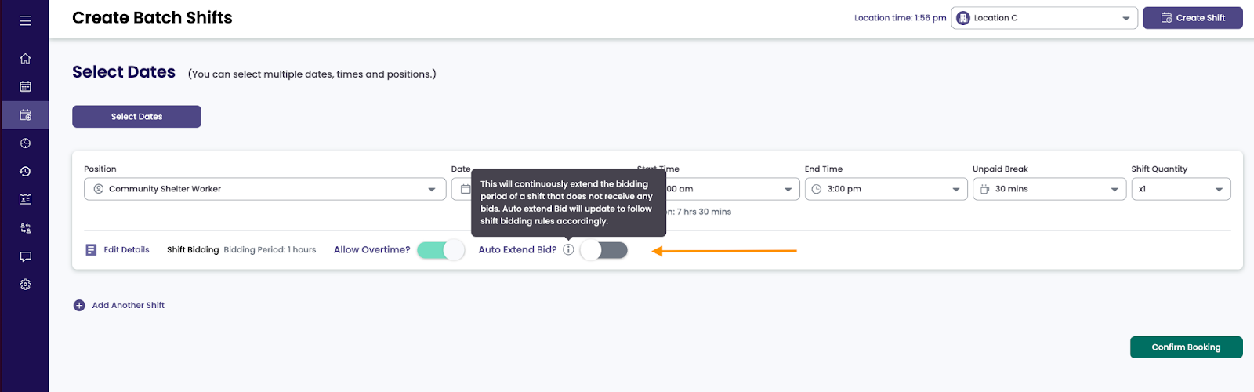Open the End Time dropdown
This screenshot has width=1254, height=392.
(x=880, y=189)
